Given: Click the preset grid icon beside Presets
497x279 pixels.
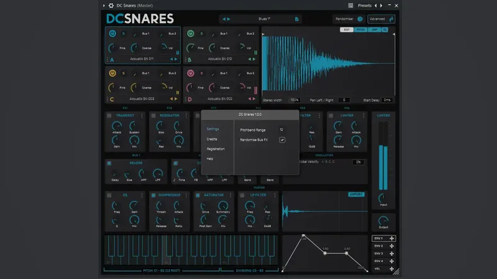Looking at the screenshot, I should pyautogui.click(x=350, y=6).
